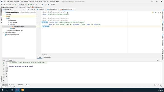This screenshot has width=164, height=92.
Task: Collapse the dillahbaraja package
Action: (7, 20)
